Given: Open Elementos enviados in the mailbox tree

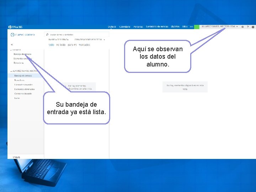Looking at the screenshot, I should pyautogui.click(x=23, y=85).
